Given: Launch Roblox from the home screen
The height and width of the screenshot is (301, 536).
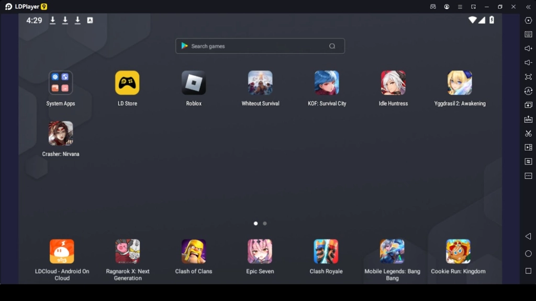Looking at the screenshot, I should (x=194, y=83).
